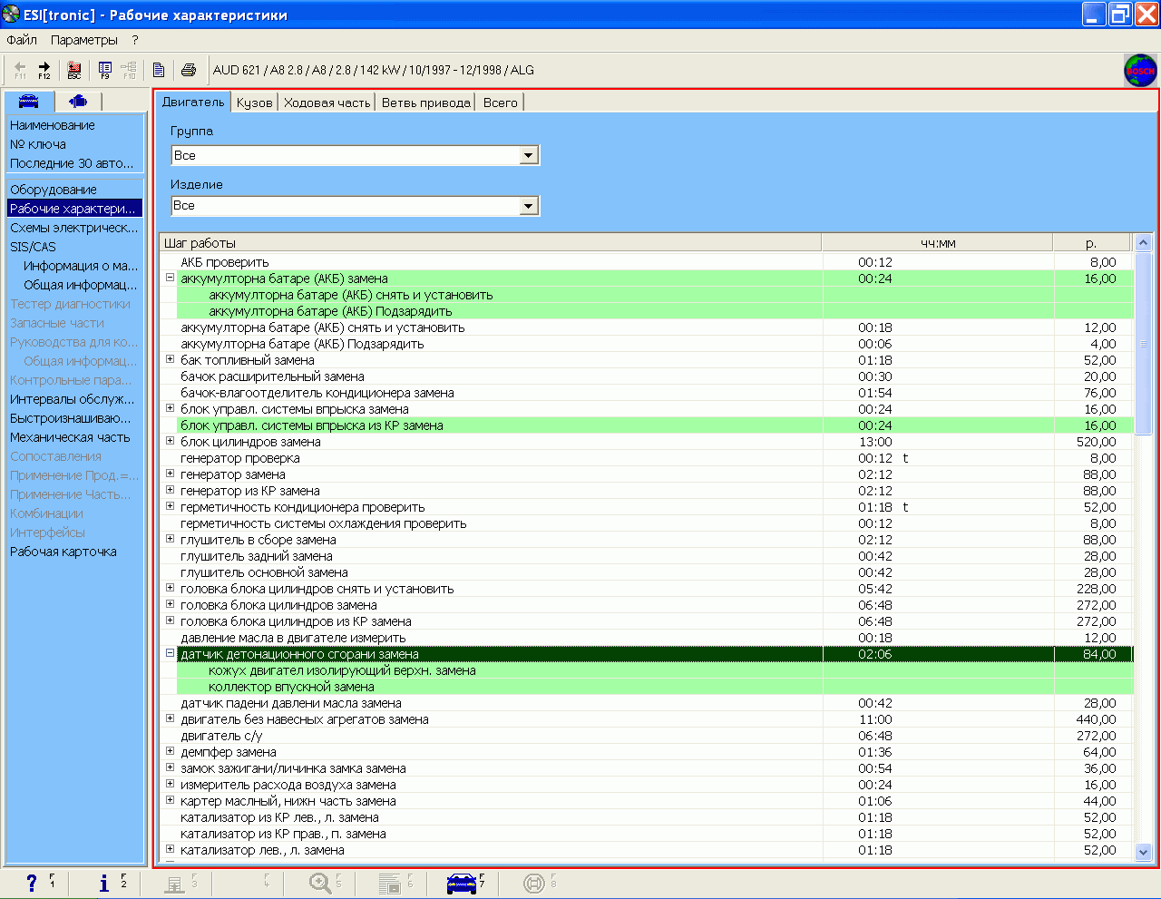Click the scrollbar up arrow
Image resolution: width=1161 pixels, height=899 pixels.
[x=1143, y=242]
